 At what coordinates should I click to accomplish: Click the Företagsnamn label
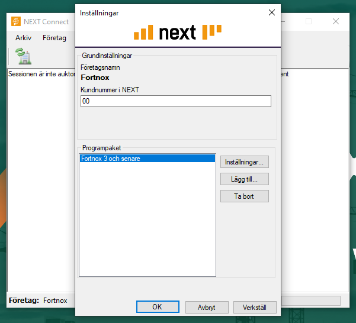tap(100, 67)
